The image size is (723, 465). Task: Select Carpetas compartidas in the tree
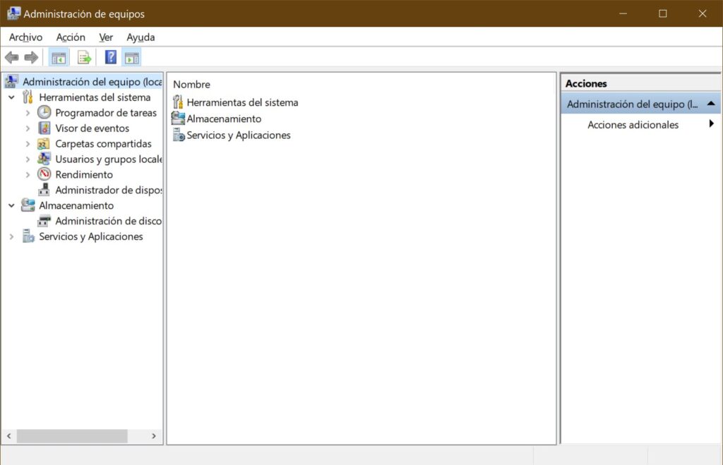[x=103, y=143]
